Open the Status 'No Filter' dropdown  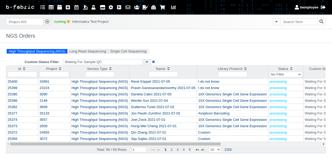286,74
